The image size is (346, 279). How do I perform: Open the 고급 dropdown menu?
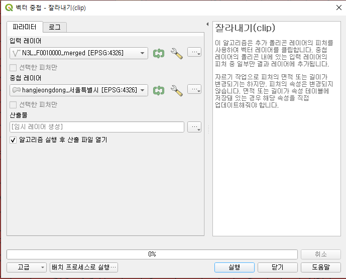[26, 267]
